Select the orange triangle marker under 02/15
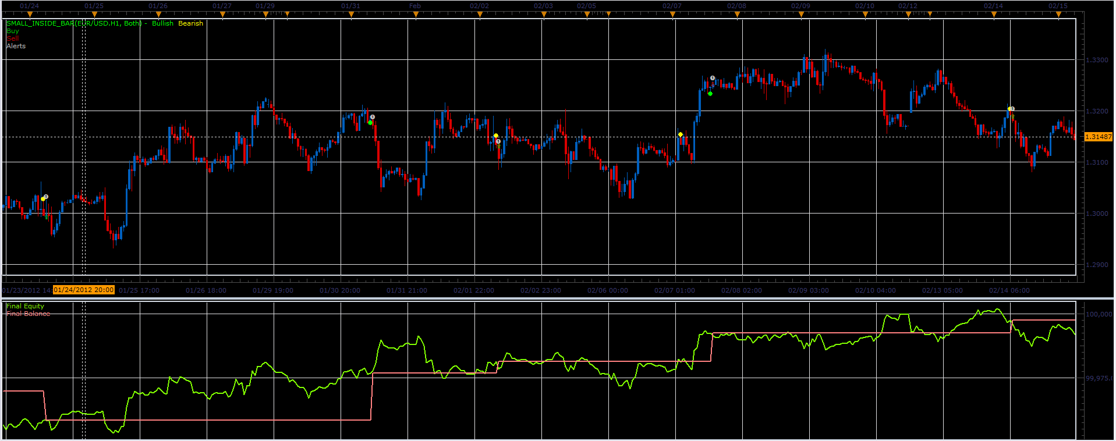Image resolution: width=1116 pixels, height=441 pixels. [1058, 15]
